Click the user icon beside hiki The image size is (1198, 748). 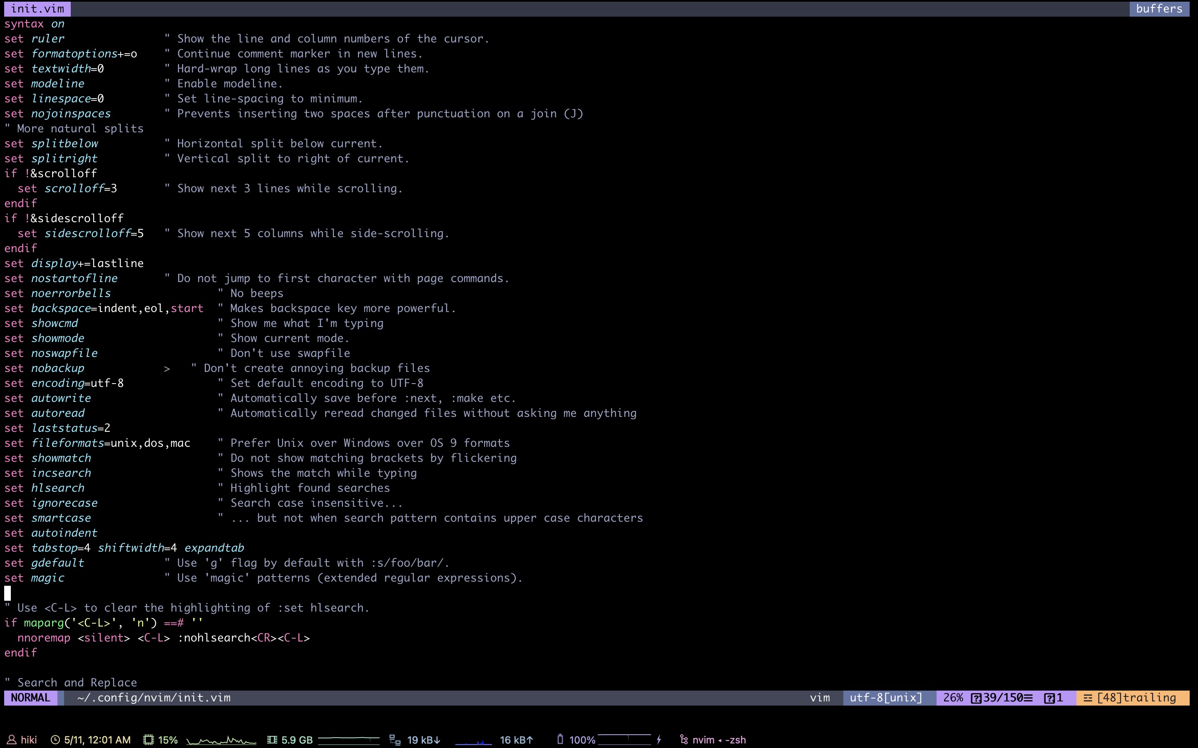(x=12, y=740)
